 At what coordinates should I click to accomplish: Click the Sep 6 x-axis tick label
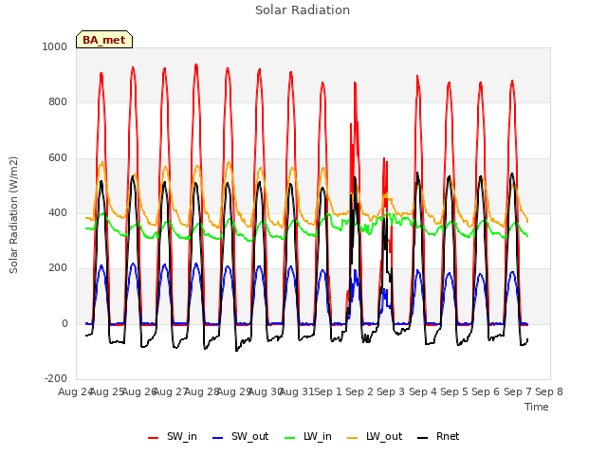(x=486, y=391)
